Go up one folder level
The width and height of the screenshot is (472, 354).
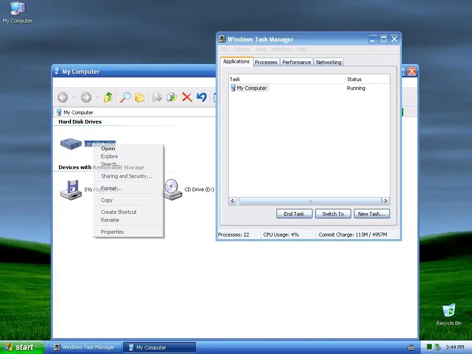[x=108, y=97]
